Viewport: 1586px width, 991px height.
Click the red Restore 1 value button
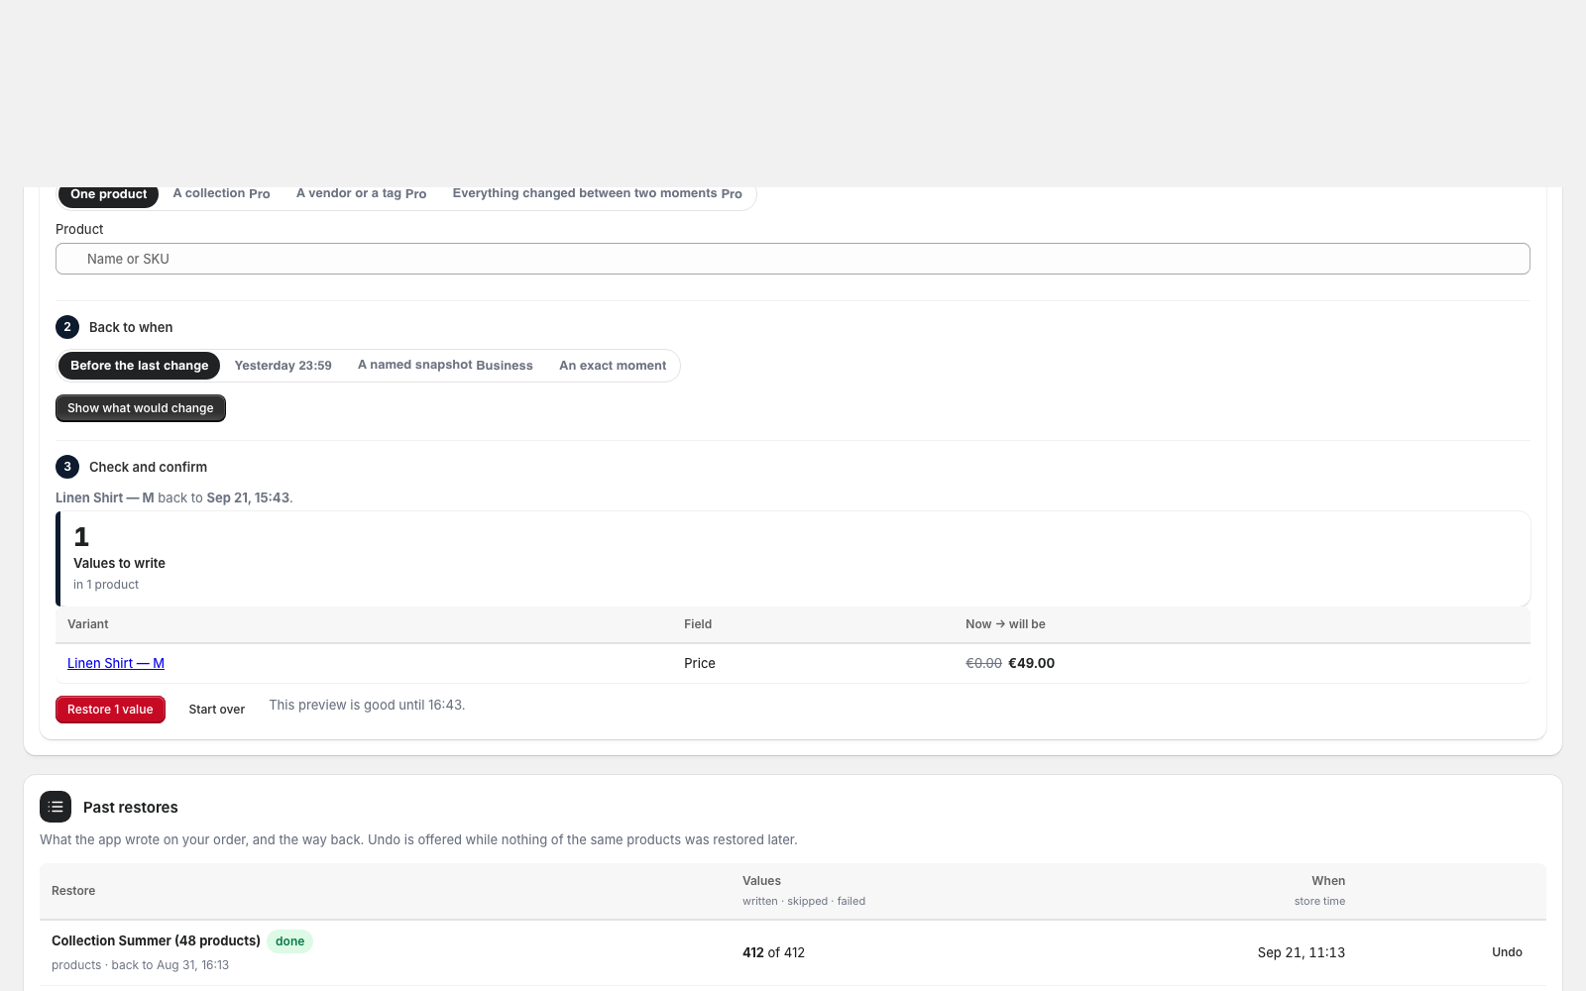click(110, 710)
